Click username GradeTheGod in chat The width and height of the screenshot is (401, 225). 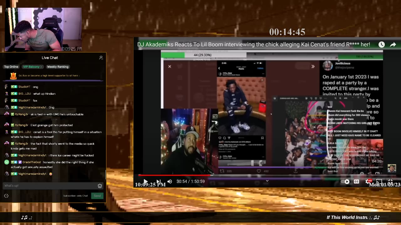(x=32, y=162)
